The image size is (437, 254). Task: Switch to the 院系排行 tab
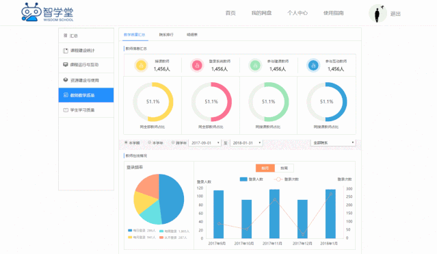(x=166, y=35)
